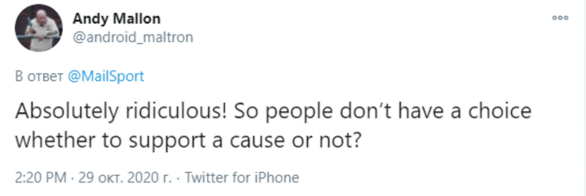
Task: Click the tweet's ending "not?"
Action: (344, 141)
